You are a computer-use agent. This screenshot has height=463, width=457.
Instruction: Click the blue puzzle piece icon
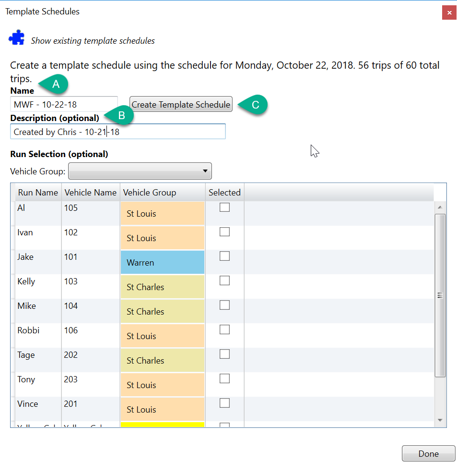coord(16,37)
